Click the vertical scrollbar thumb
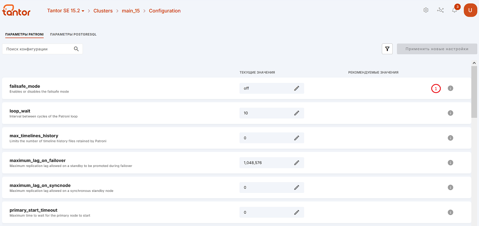The width and height of the screenshot is (479, 226). (474, 91)
